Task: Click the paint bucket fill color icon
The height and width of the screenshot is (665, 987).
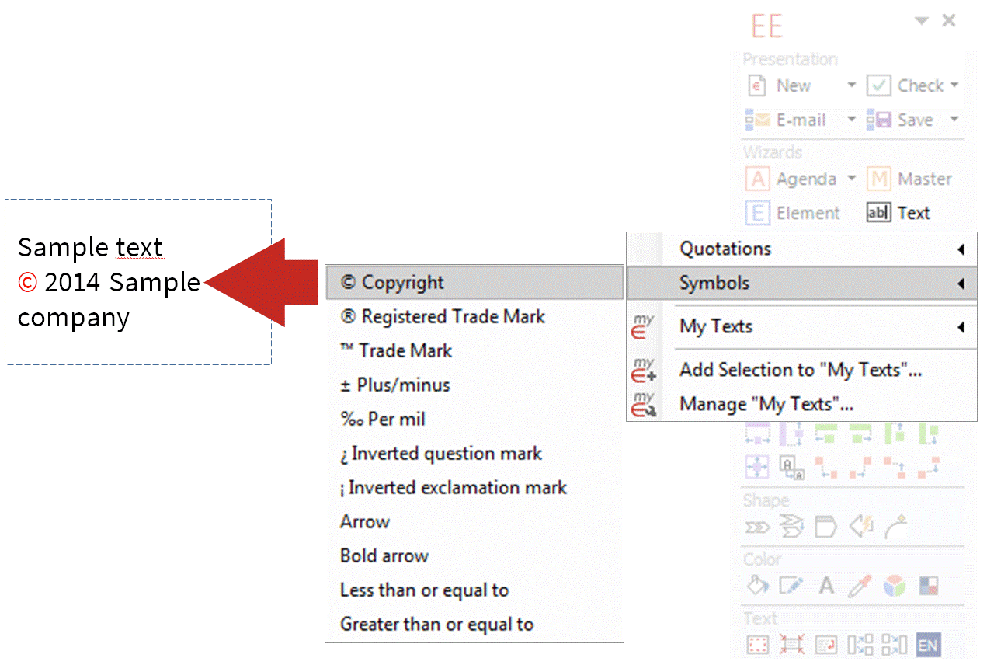Action: 757,585
